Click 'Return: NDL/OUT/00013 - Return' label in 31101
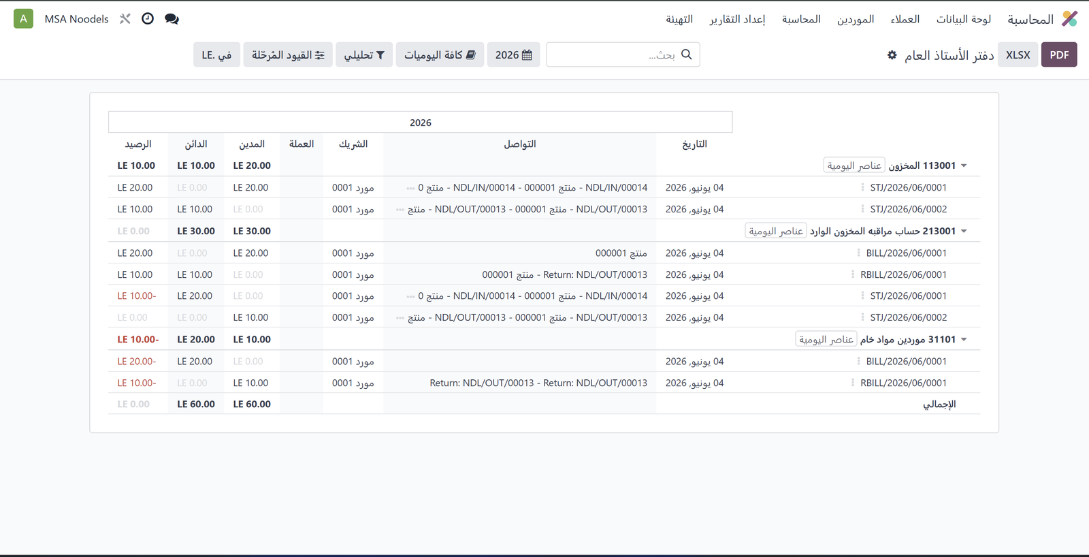This screenshot has width=1089, height=557. pos(538,383)
